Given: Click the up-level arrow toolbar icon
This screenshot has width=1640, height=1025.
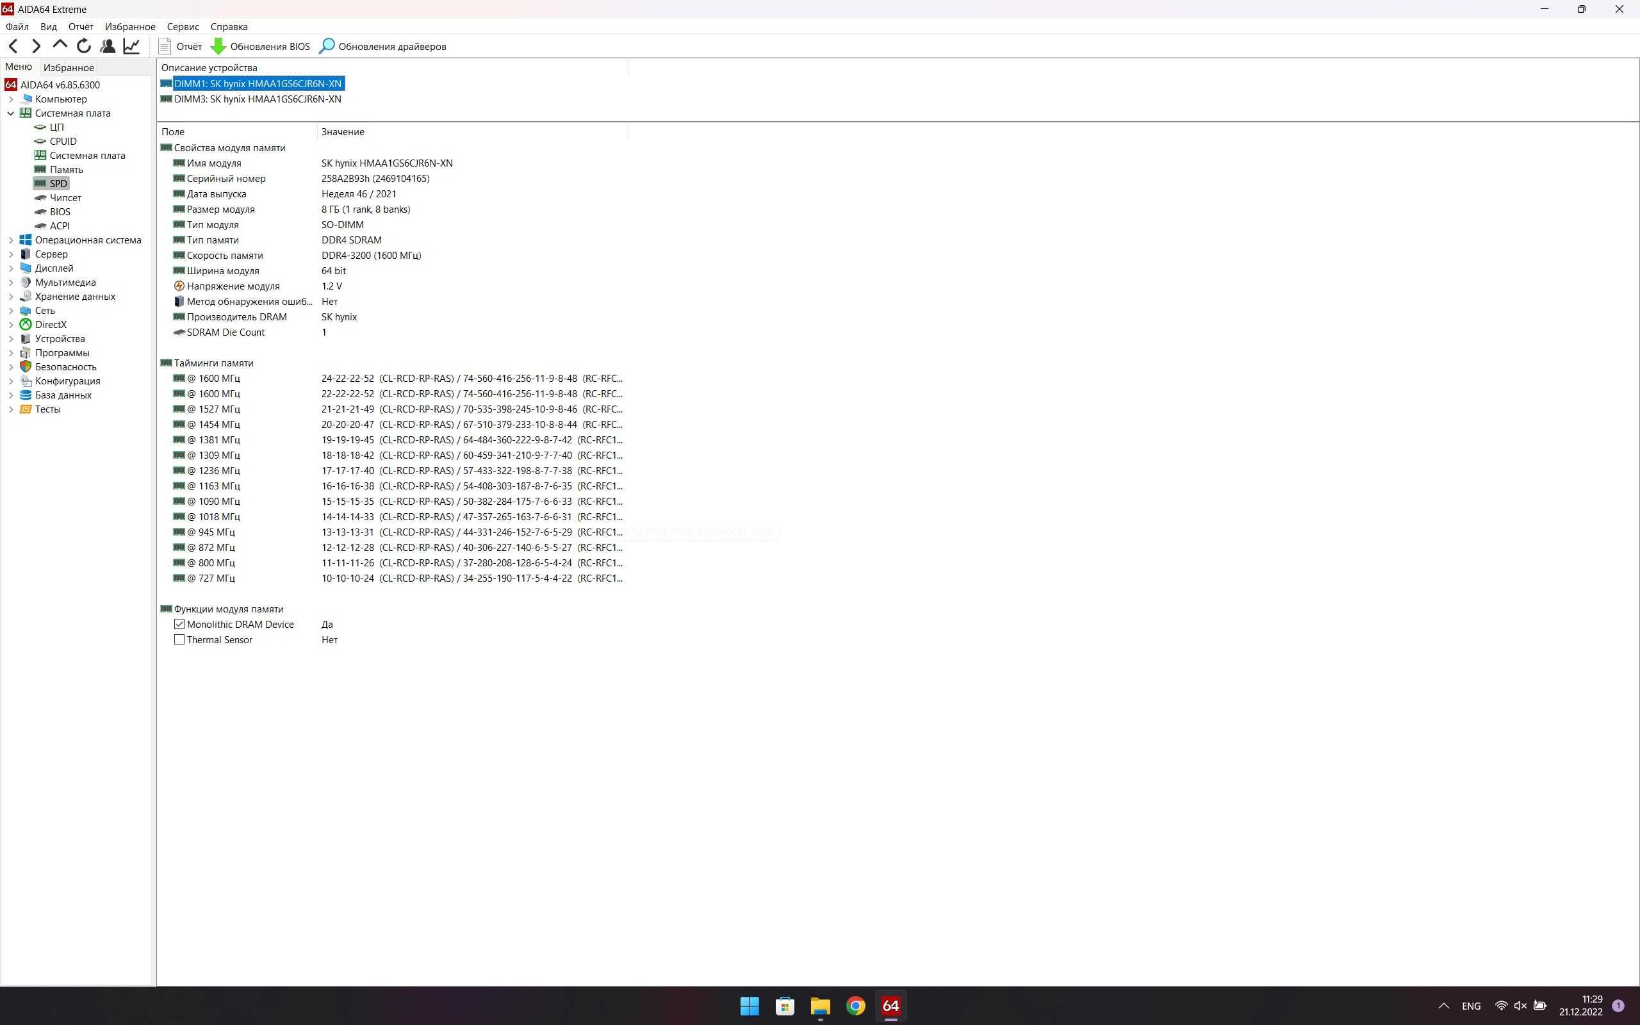Looking at the screenshot, I should (60, 45).
